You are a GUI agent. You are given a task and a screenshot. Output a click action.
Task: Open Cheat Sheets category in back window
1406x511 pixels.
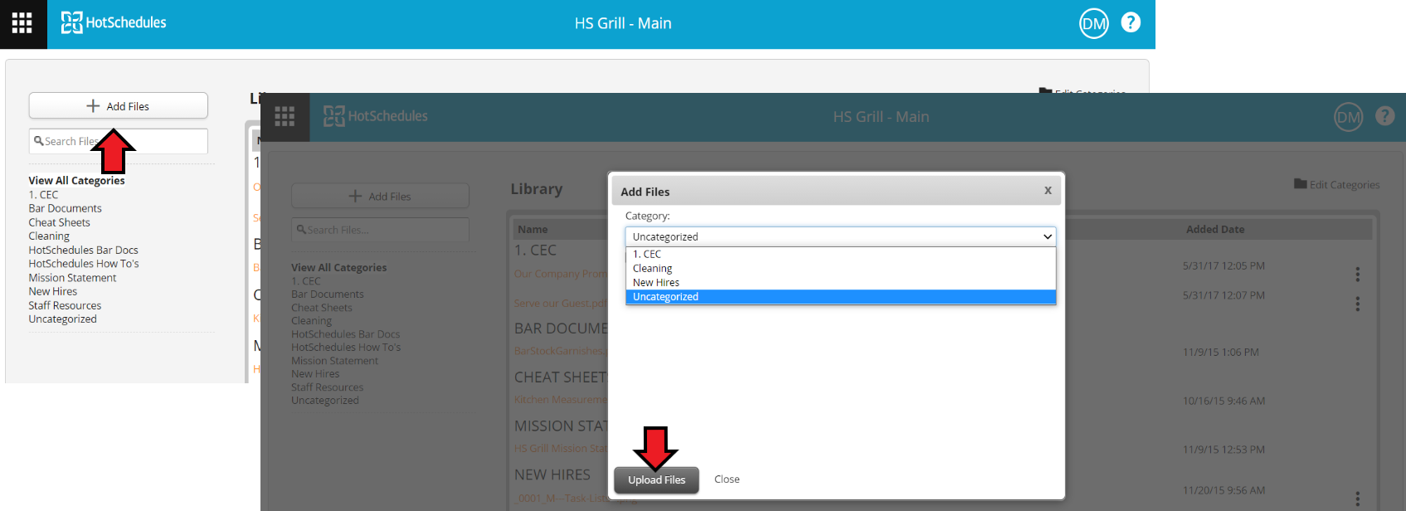click(59, 222)
